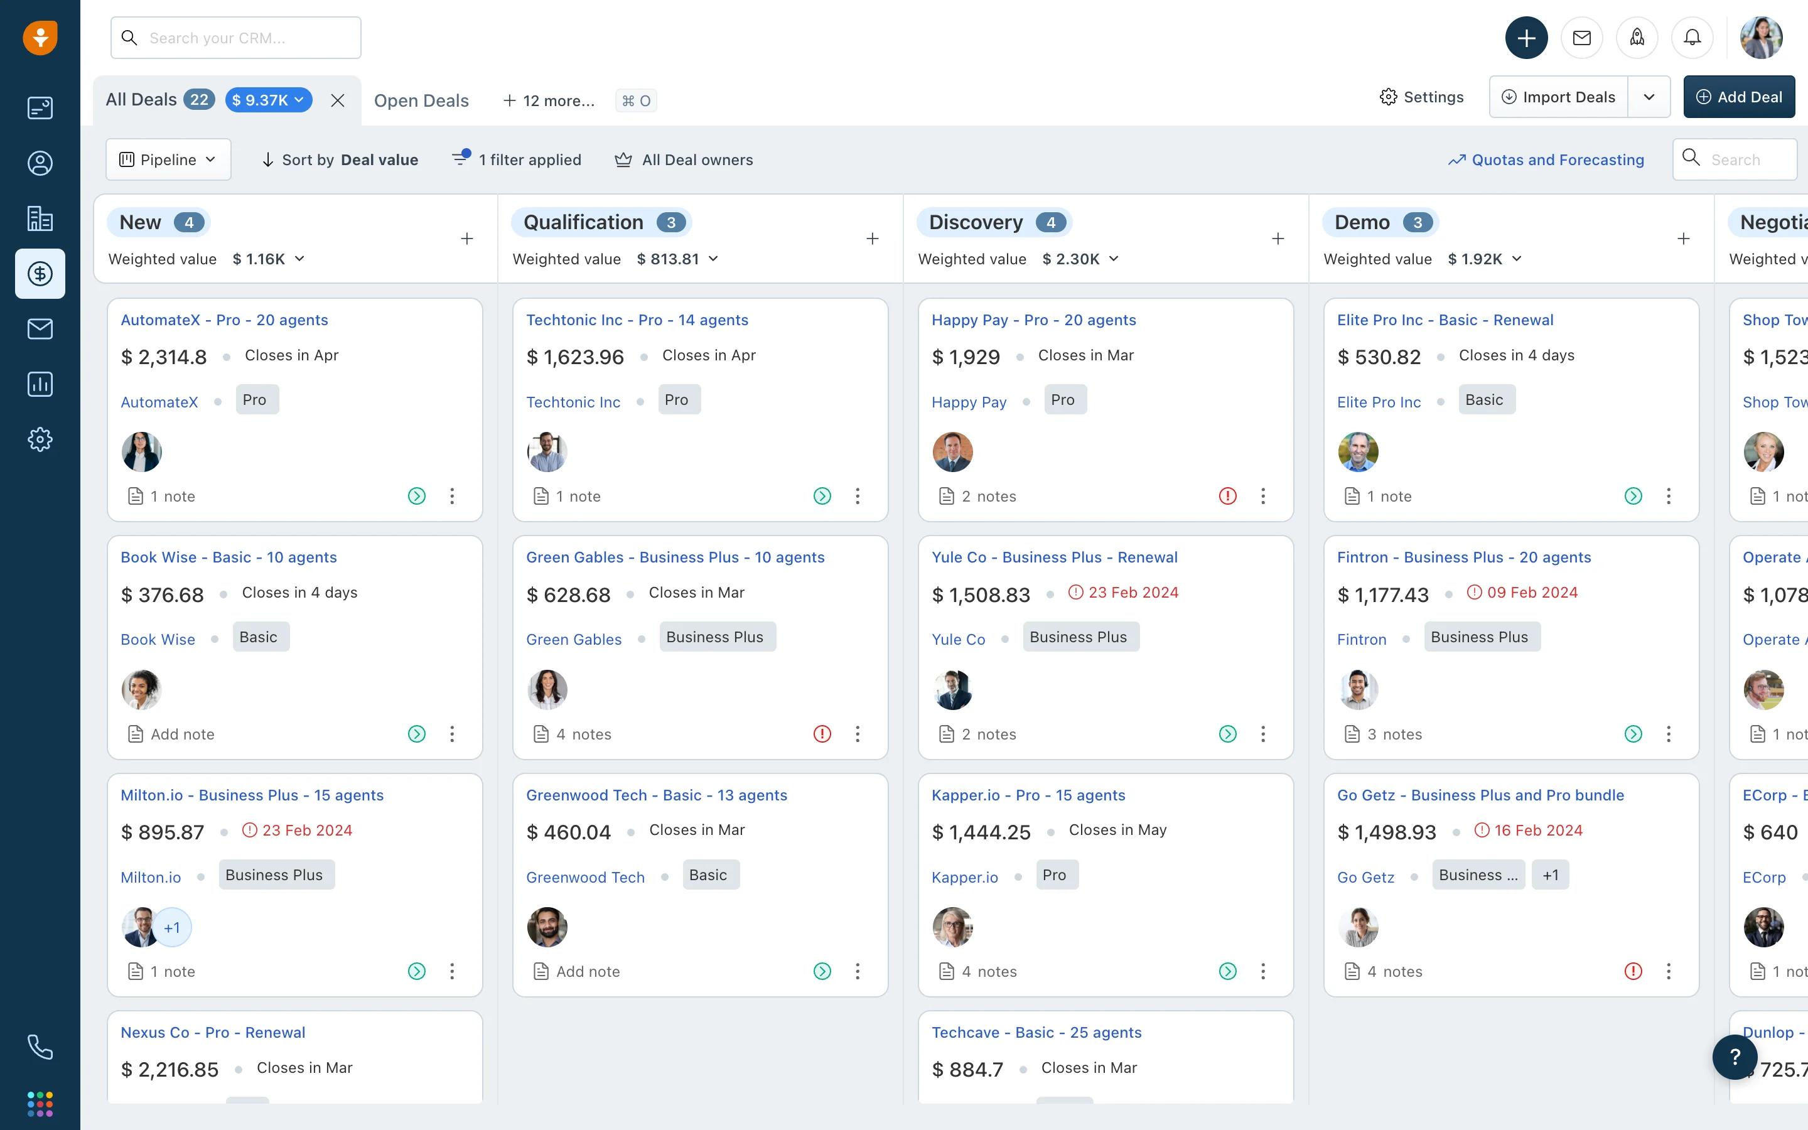Add a deal to the Qualification stage
This screenshot has width=1808, height=1130.
pos(872,239)
